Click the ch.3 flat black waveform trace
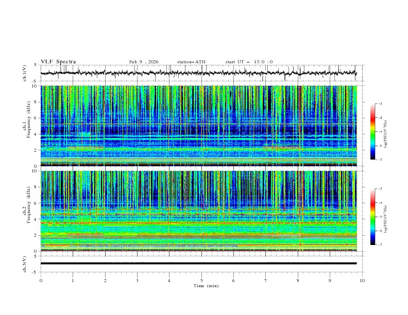408x315 pixels. tap(198, 264)
